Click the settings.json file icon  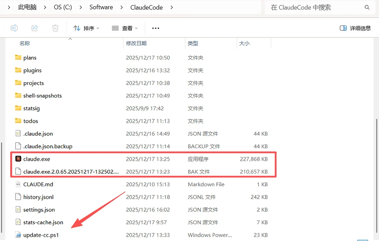coord(18,209)
